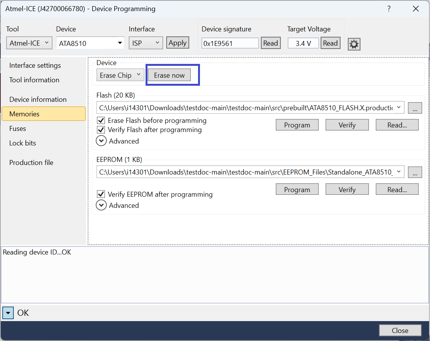This screenshot has height=341, width=434.
Task: Verify the EEPROM memory
Action: pyautogui.click(x=347, y=189)
